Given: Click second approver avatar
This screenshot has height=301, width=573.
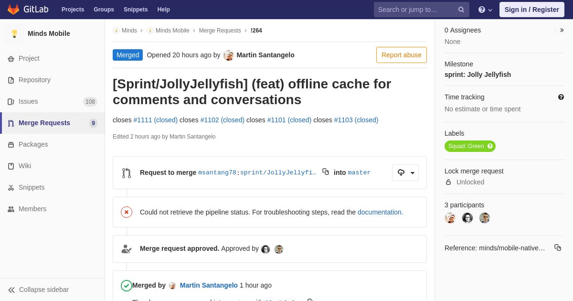Looking at the screenshot, I should tap(279, 249).
